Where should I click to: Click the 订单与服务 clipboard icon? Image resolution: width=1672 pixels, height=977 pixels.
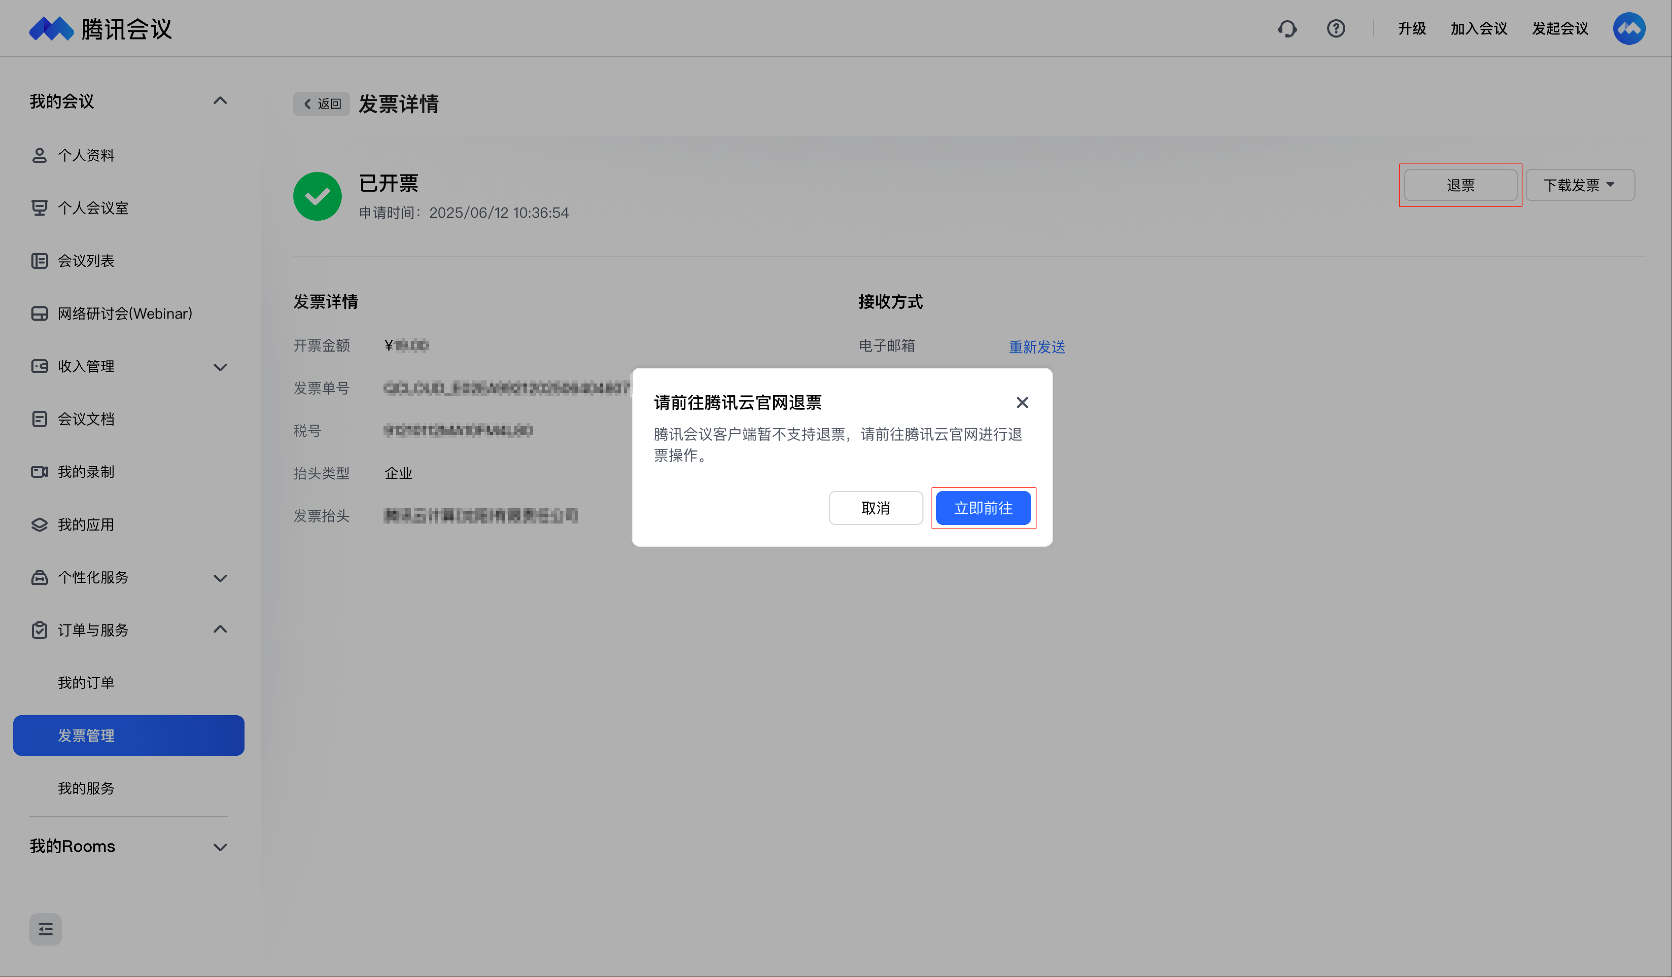coord(39,630)
